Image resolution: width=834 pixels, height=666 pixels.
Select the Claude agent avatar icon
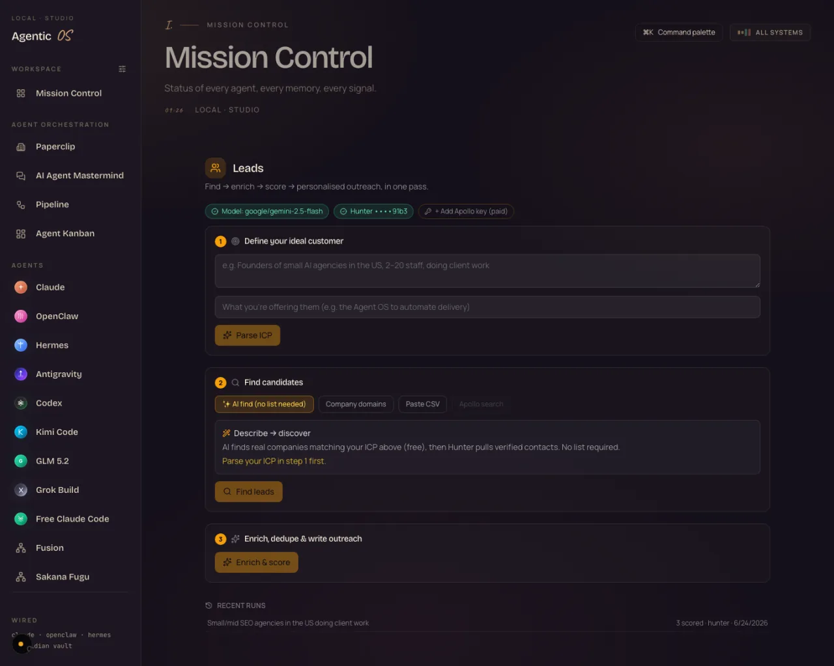[21, 287]
